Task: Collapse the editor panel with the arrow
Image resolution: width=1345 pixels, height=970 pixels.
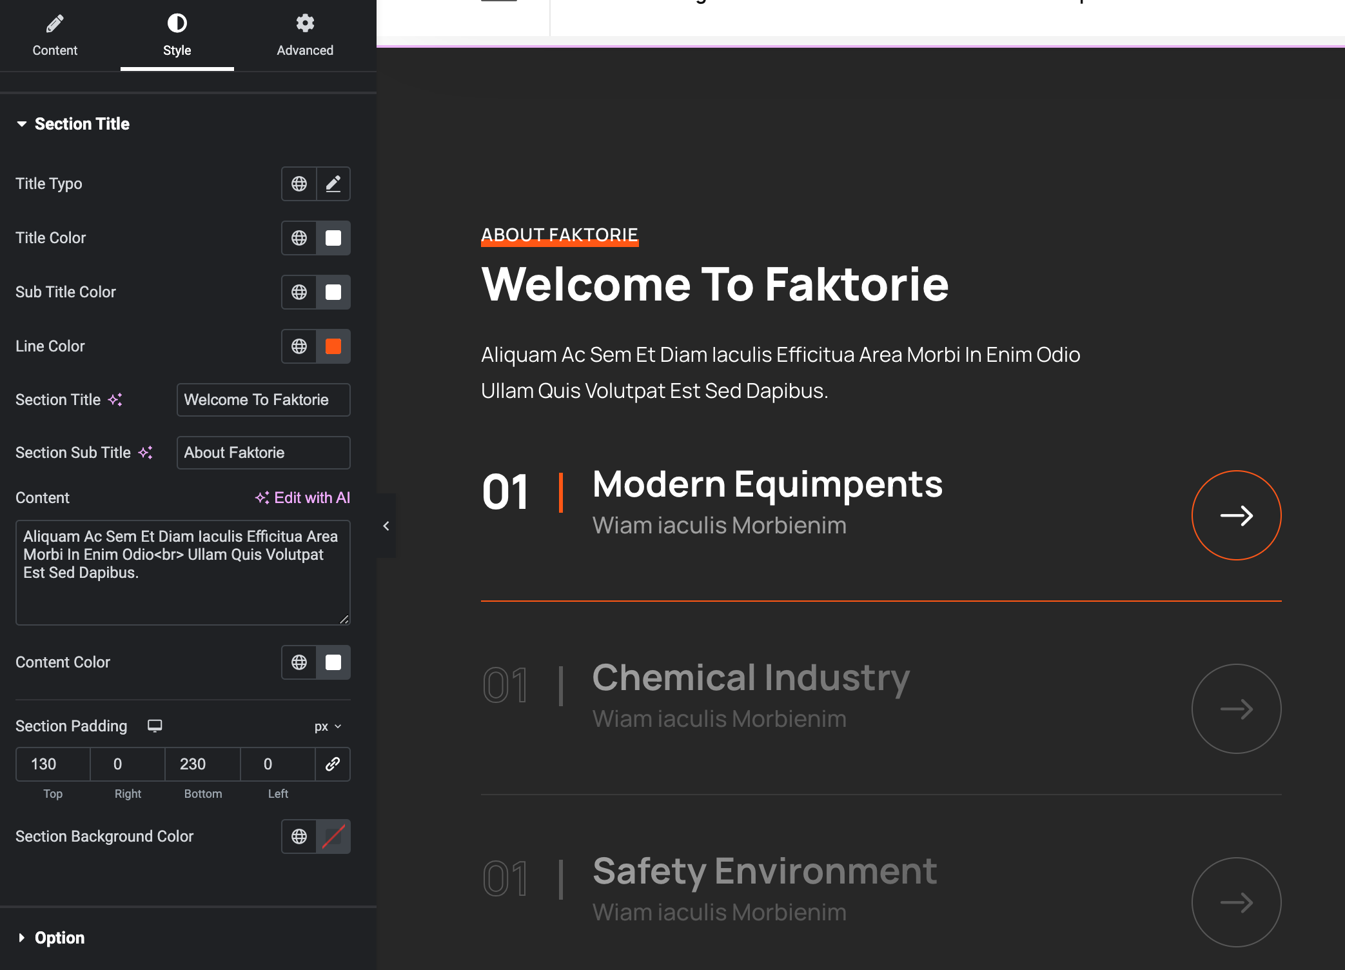Action: pos(386,526)
